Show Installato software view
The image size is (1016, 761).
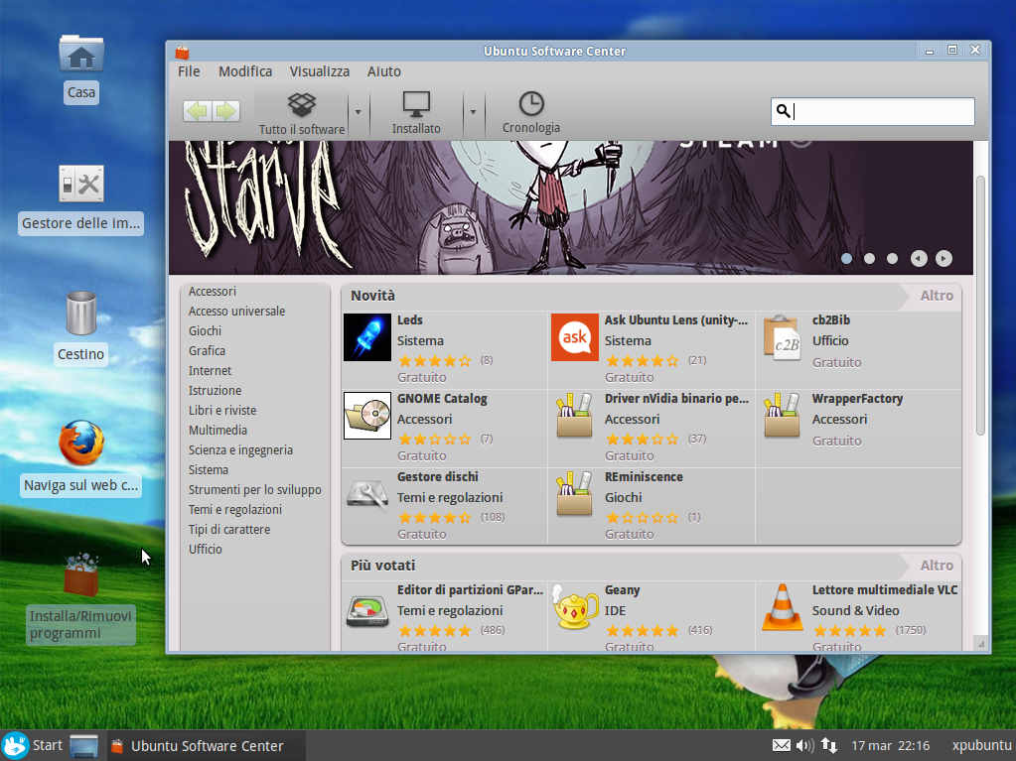[x=416, y=112]
